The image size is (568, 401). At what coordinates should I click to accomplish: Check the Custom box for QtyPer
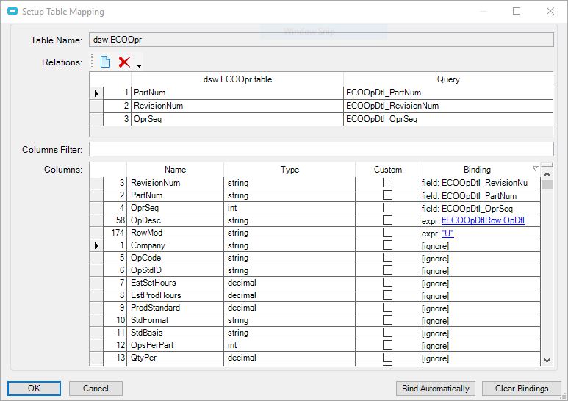[x=387, y=358]
